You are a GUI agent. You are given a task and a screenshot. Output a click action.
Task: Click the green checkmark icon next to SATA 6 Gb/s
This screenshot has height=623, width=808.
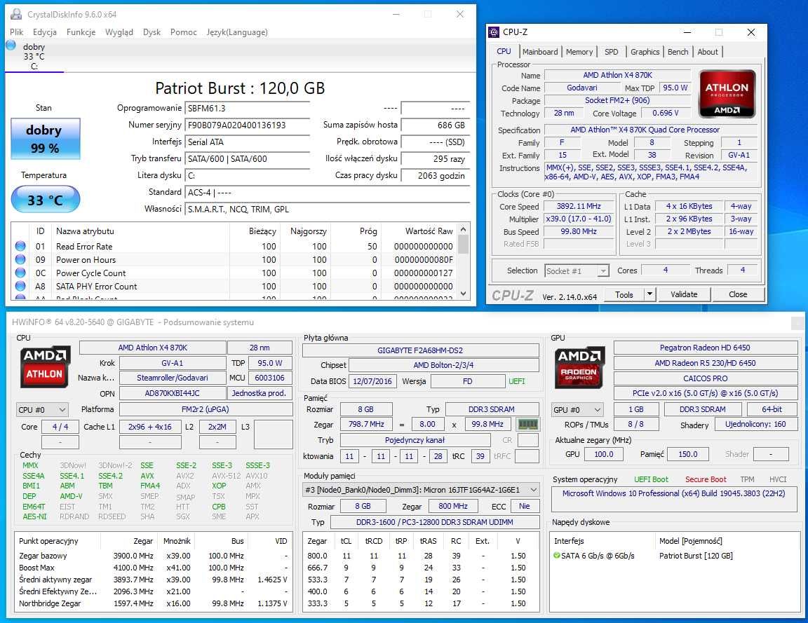556,556
